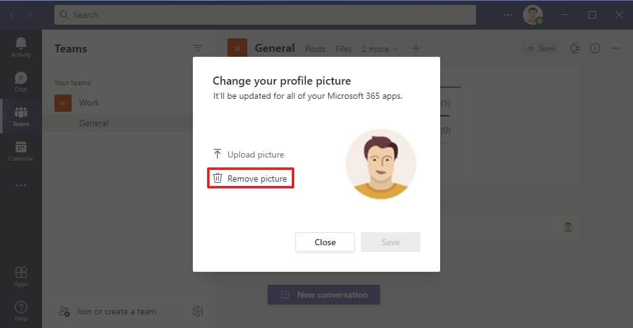
Task: Open the Apps store icon
Action: 20,276
